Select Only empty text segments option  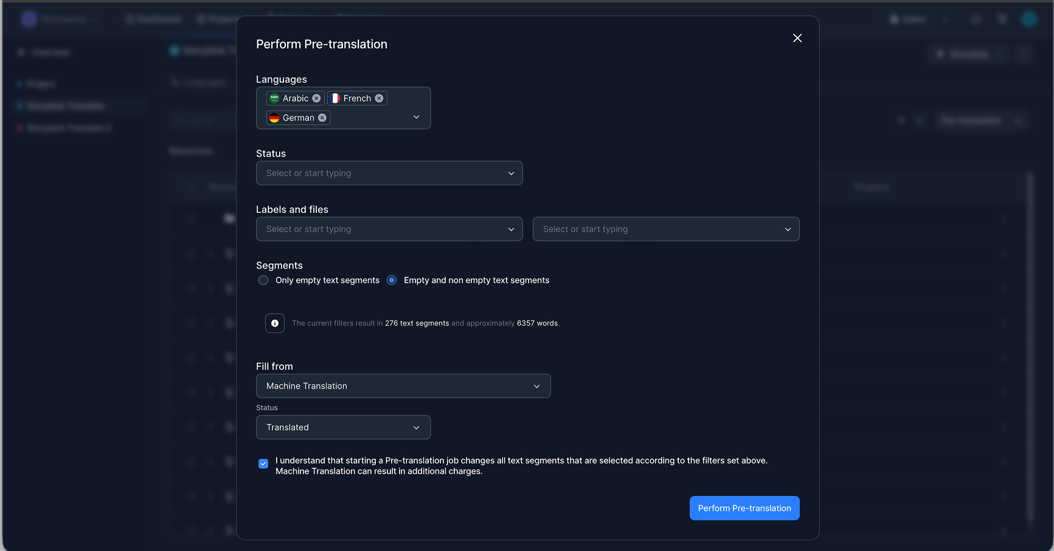(x=263, y=280)
